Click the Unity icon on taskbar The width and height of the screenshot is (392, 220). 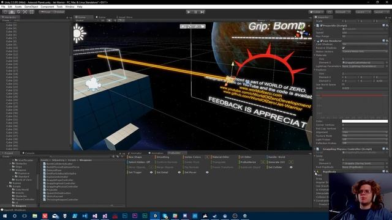tap(155, 216)
